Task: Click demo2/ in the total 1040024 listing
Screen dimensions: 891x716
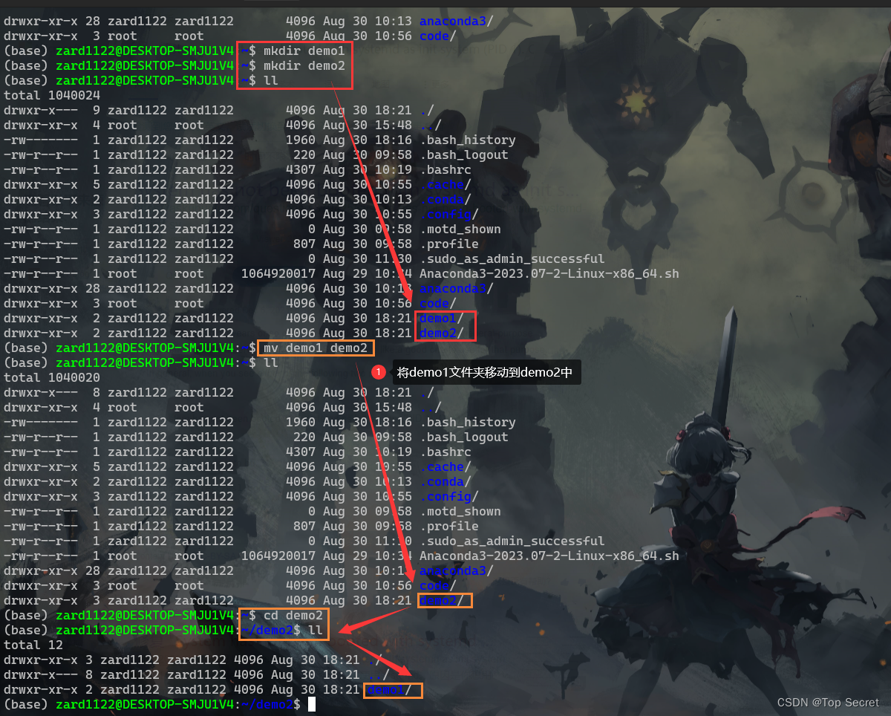Action: (442, 333)
